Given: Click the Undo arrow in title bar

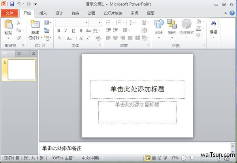Looking at the screenshot, I should 19,4.
